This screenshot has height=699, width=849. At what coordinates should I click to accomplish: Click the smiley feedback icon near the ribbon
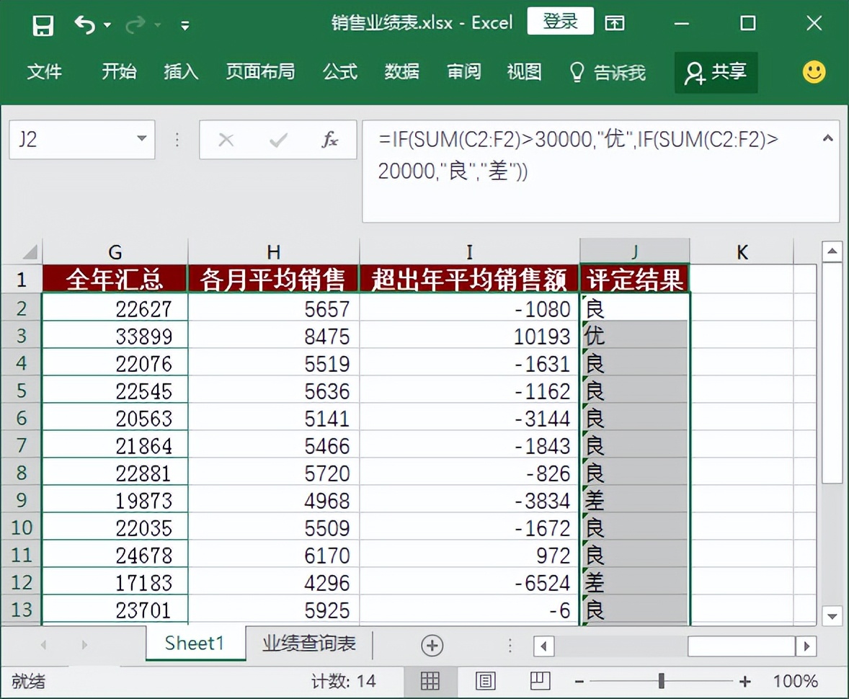(814, 72)
